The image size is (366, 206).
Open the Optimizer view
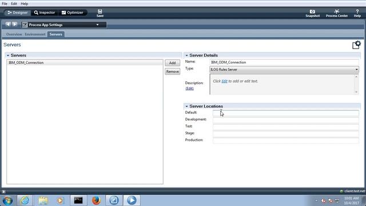(x=73, y=13)
